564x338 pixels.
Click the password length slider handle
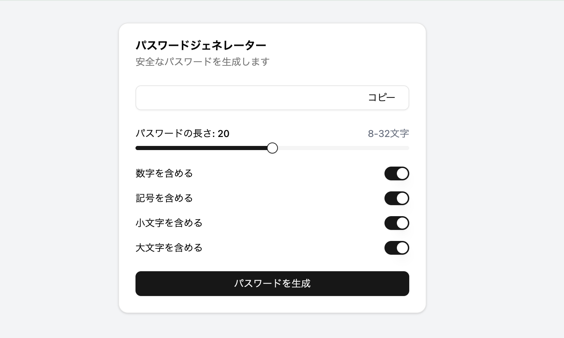pos(272,148)
